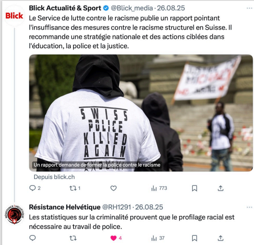The height and width of the screenshot is (245, 254).
Task: Open the blick.ch article image card
Action: [x=141, y=113]
